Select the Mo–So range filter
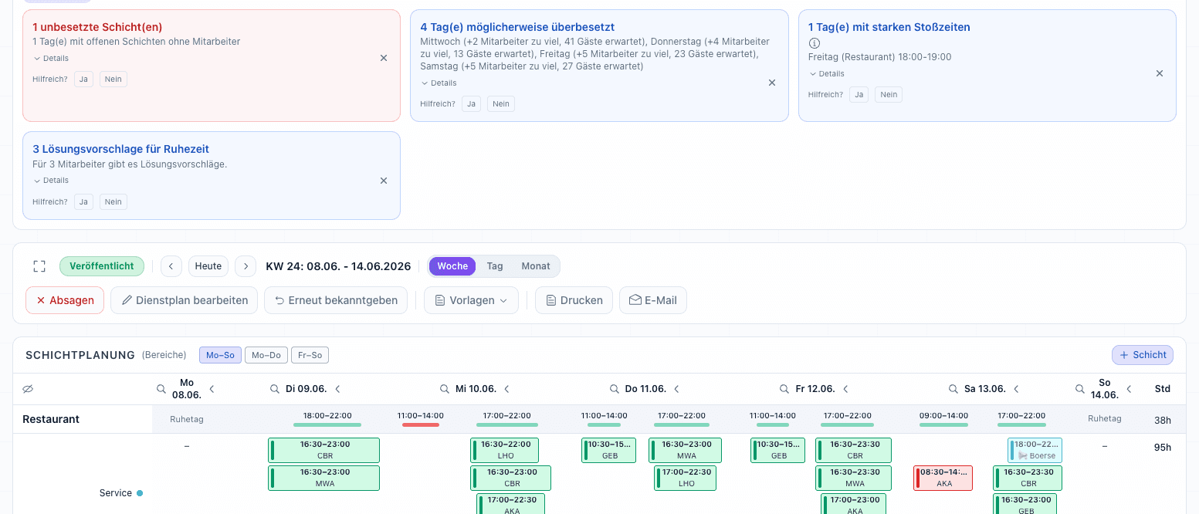The image size is (1199, 514). coord(220,355)
